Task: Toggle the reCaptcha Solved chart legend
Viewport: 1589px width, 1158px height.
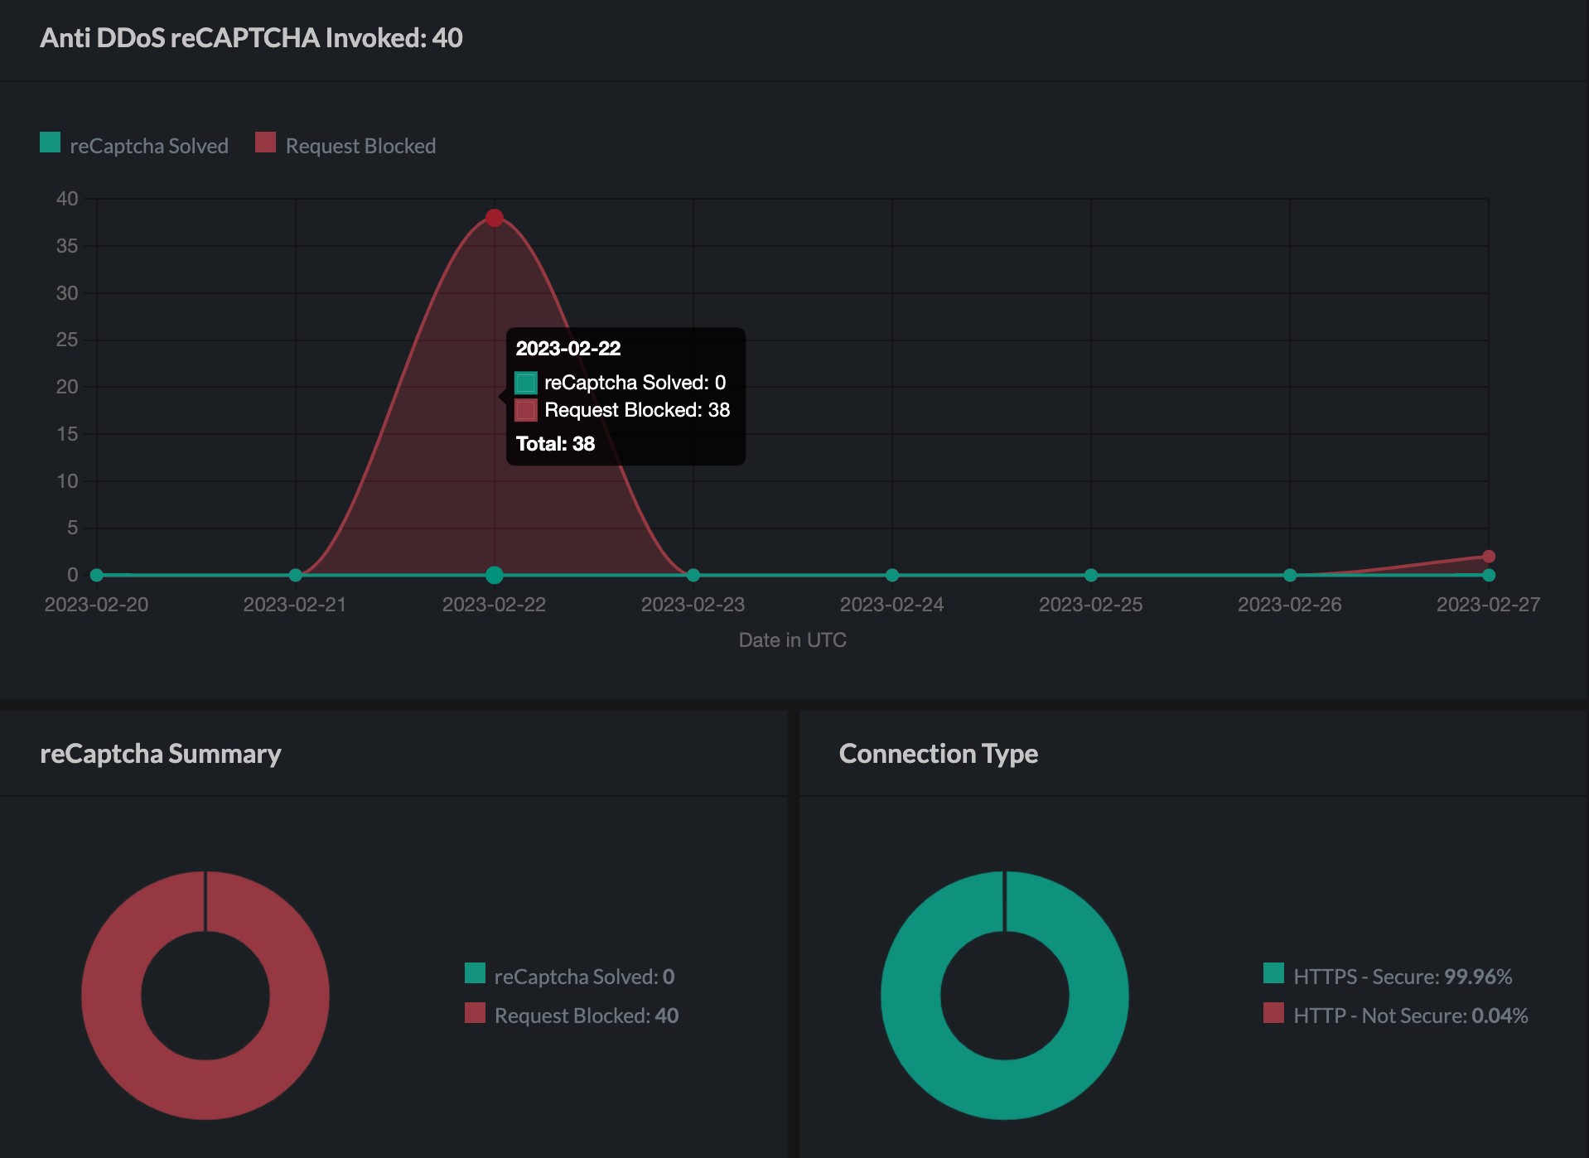Action: coord(134,145)
